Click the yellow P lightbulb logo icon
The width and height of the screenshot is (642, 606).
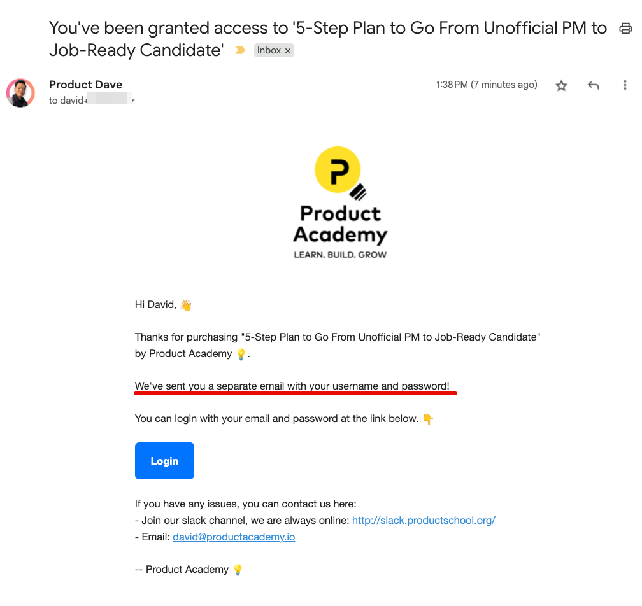[338, 169]
